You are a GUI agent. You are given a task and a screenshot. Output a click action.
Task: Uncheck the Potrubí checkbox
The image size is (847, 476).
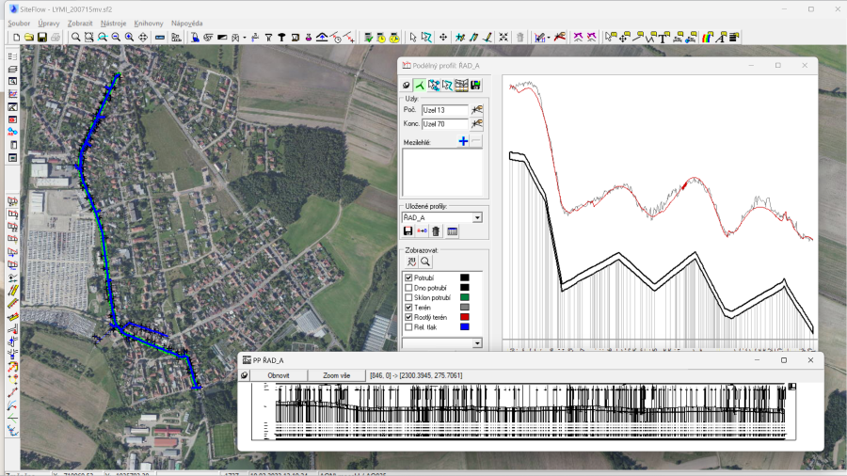(408, 278)
